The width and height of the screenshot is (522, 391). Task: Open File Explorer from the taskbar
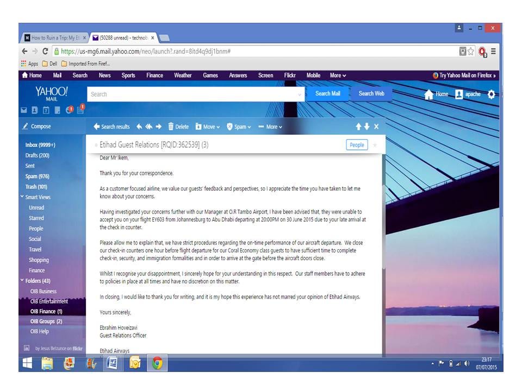47,363
